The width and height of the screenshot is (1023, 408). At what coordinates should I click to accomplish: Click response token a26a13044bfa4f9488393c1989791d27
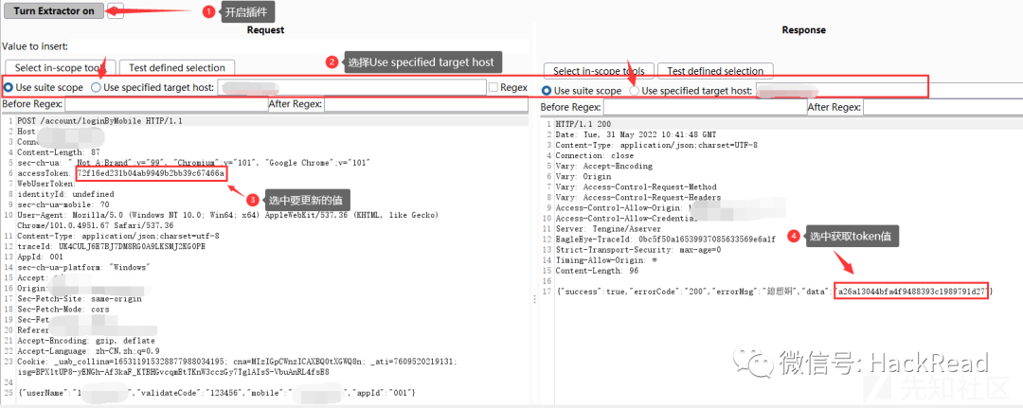coord(913,292)
